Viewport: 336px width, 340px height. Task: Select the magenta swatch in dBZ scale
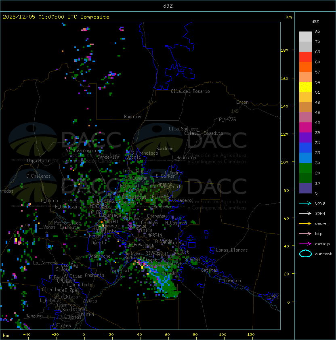[305, 128]
